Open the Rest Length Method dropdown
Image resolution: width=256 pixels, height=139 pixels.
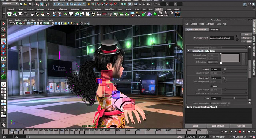point(220,104)
